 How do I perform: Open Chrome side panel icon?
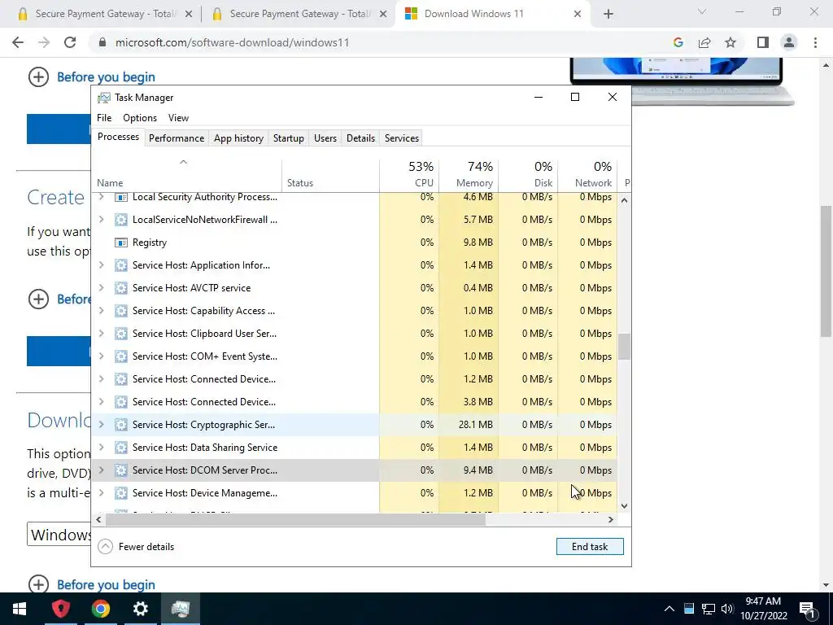coord(763,42)
